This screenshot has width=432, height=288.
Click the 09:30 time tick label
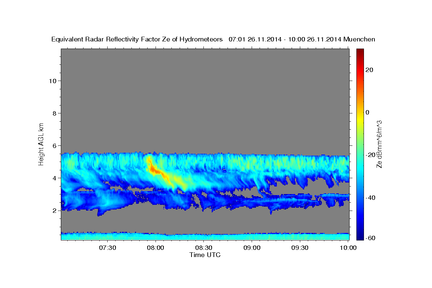pyautogui.click(x=300, y=248)
